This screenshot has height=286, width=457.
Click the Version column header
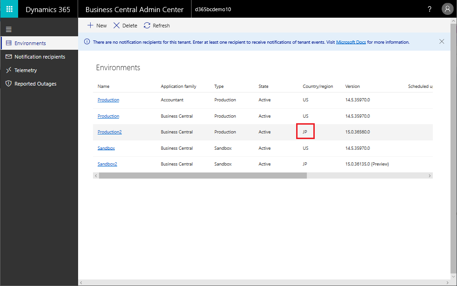pyautogui.click(x=352, y=86)
